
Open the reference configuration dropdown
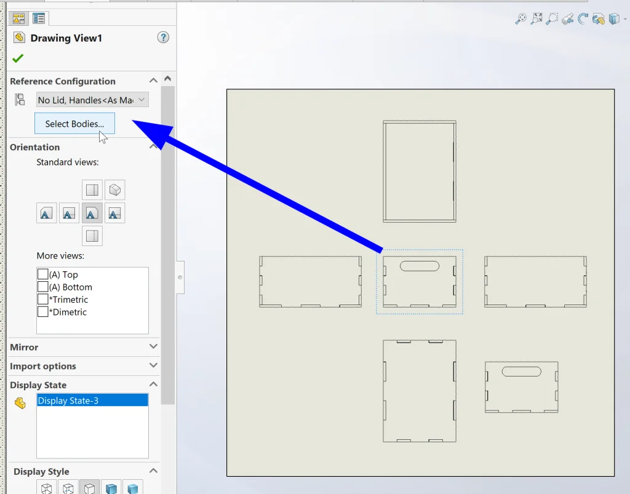click(92, 100)
